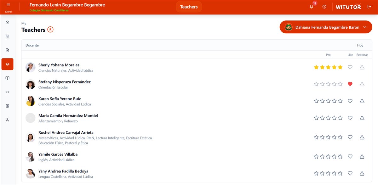The height and width of the screenshot is (185, 378).
Task: Open the document icon in the sidebar
Action: click(8, 50)
